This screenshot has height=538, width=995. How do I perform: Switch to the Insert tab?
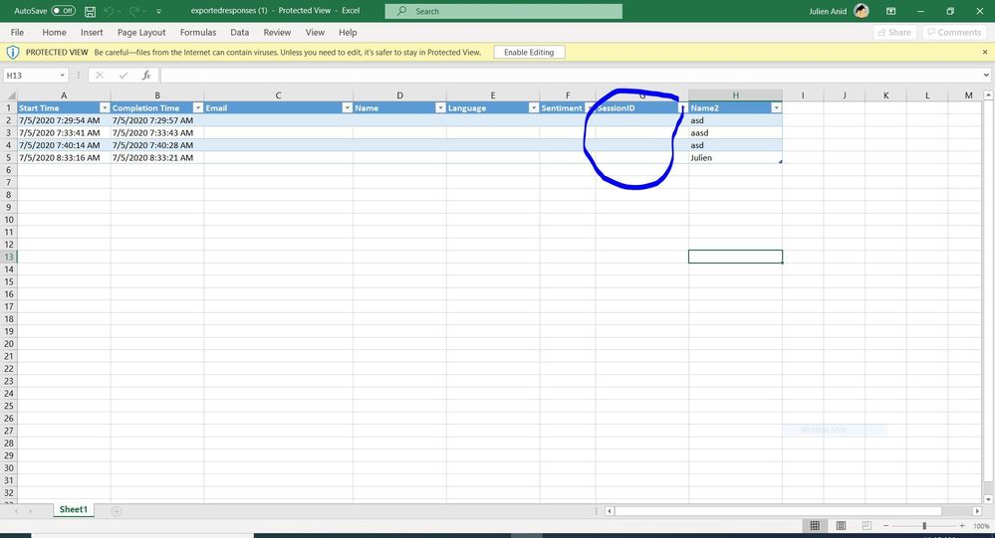click(92, 32)
